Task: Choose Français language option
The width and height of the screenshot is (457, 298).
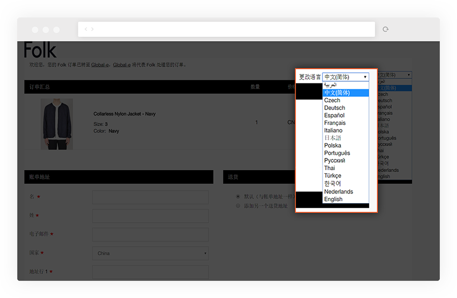Action: 346,123
